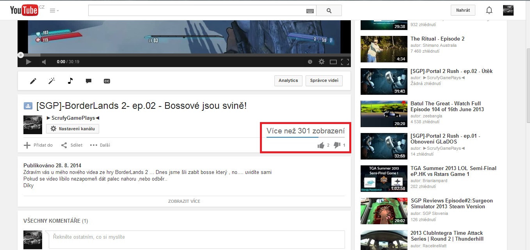
Task: Click the player time display 0:00 / 30:19
Action: pos(68,62)
